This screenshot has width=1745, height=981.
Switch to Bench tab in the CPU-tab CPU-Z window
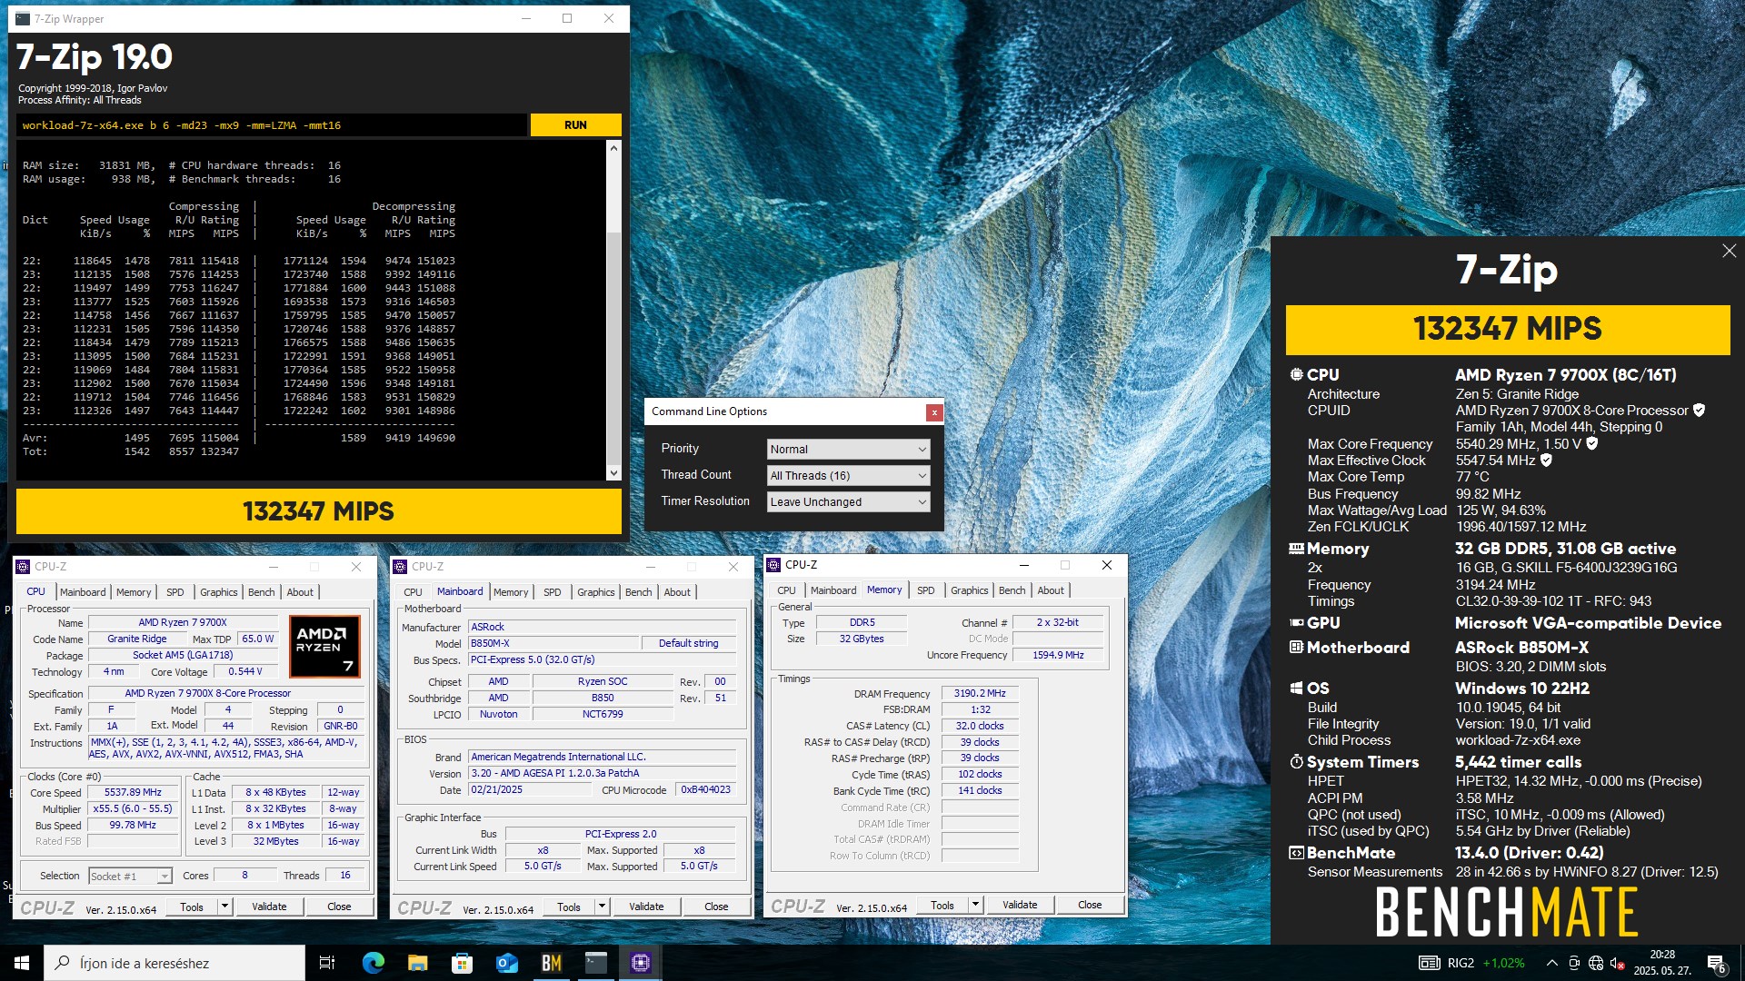coord(261,592)
